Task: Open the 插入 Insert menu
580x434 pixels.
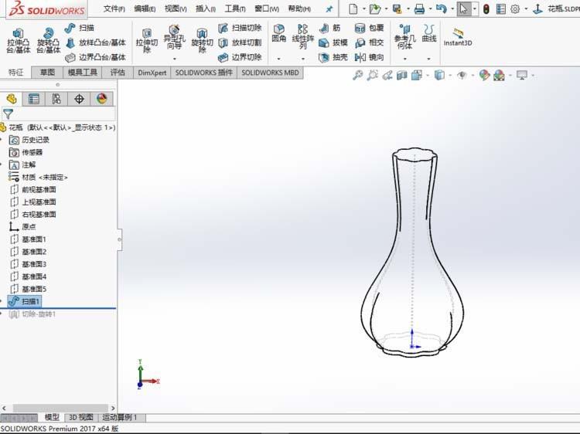Action: coord(205,8)
